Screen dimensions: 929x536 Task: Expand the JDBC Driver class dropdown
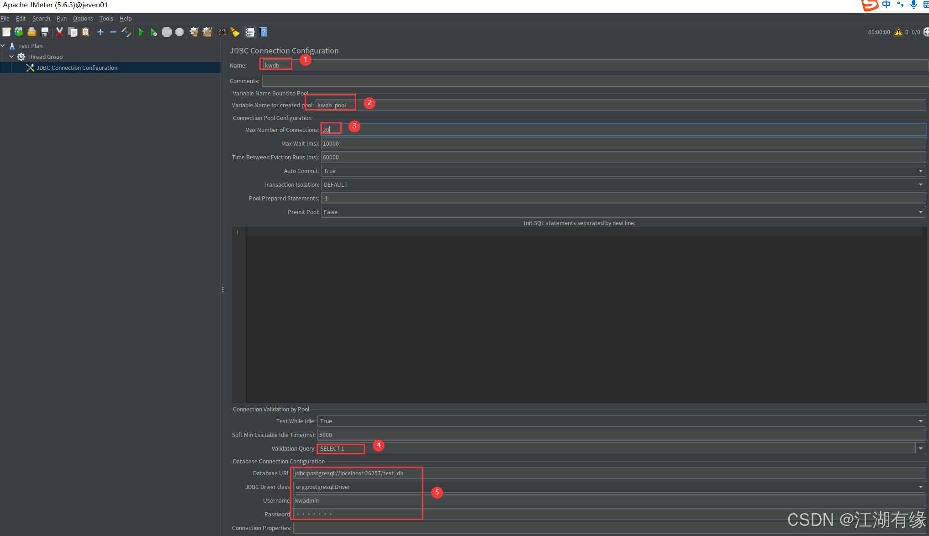[920, 487]
